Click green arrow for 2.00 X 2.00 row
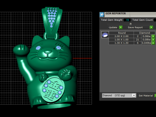Screen dimensions: 156x117 click(x=153, y=36)
